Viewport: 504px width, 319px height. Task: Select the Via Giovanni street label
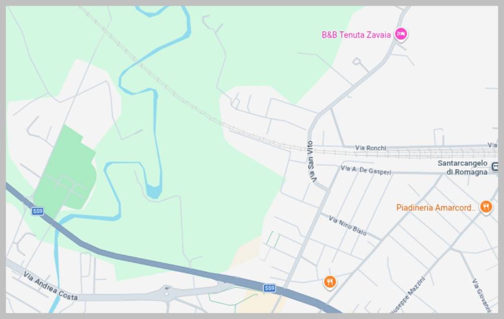pos(481,295)
